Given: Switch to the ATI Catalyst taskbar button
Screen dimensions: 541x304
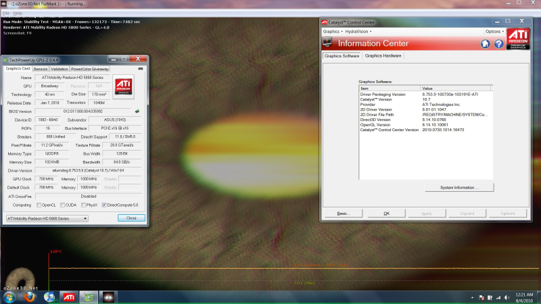Looking at the screenshot, I should [69, 297].
